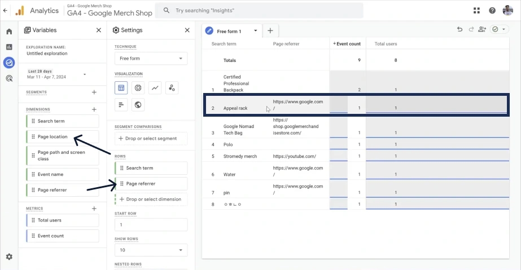Select the table visualization
Viewport: 521px width, 270px height.
[121, 88]
